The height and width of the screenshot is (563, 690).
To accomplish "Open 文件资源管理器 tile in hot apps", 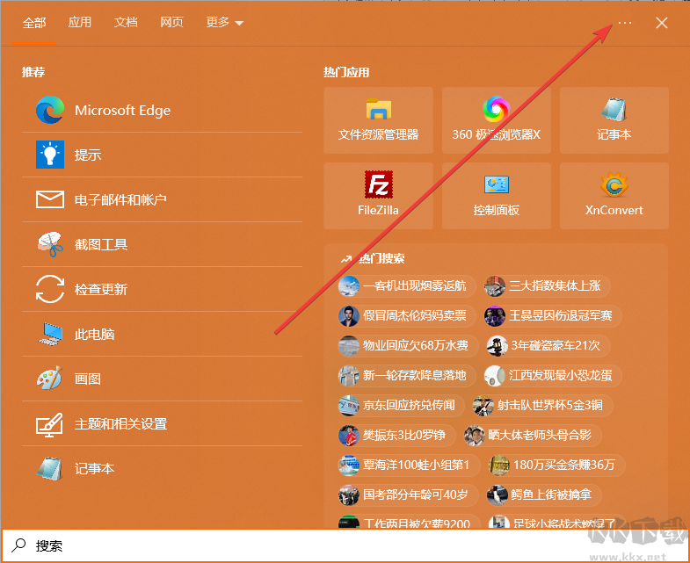I will [x=379, y=120].
